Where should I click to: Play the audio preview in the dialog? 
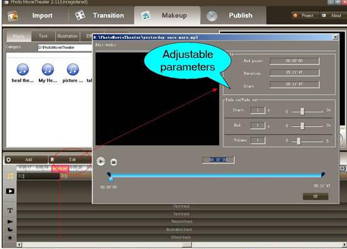tap(100, 161)
